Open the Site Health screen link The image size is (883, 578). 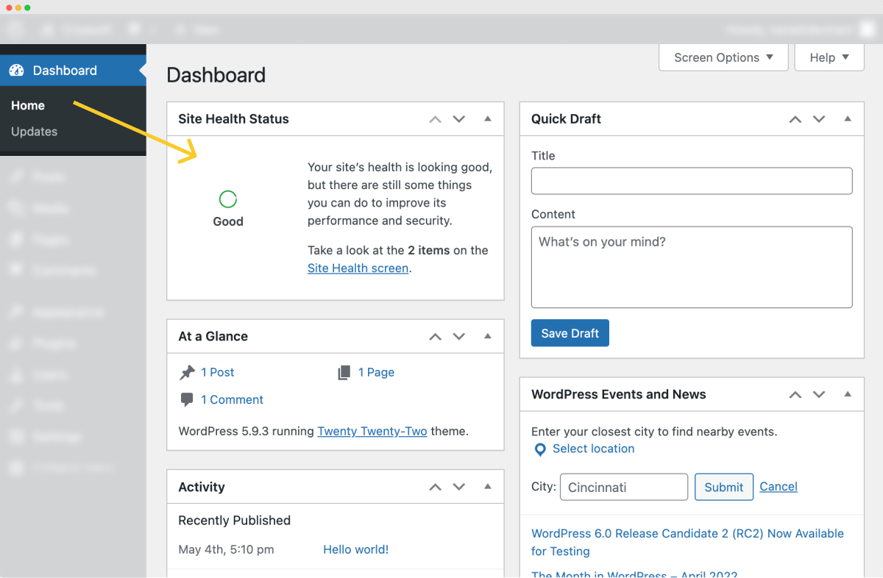[358, 268]
